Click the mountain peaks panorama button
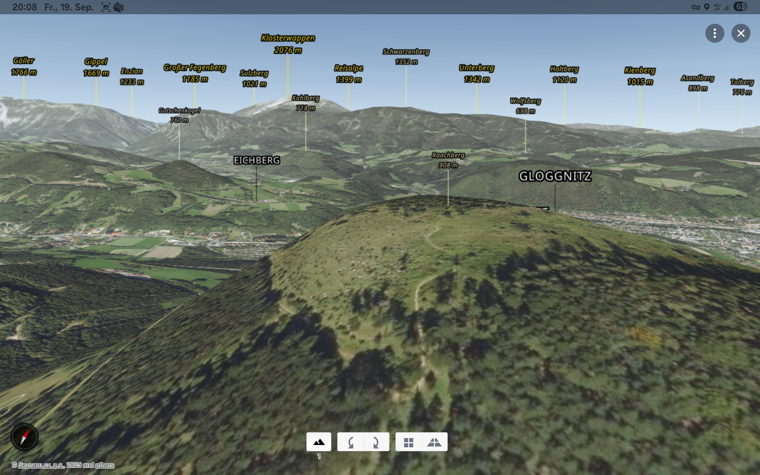 pos(319,442)
